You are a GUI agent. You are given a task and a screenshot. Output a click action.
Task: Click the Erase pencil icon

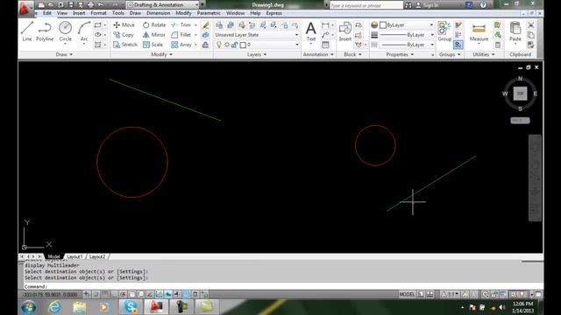point(205,25)
